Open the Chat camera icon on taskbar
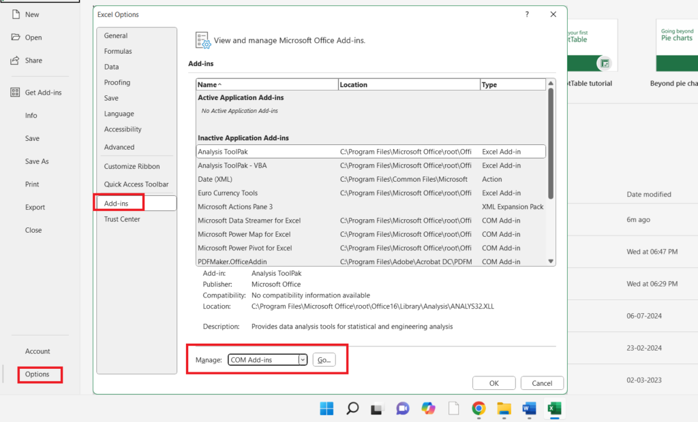The width and height of the screenshot is (698, 422). coord(402,408)
